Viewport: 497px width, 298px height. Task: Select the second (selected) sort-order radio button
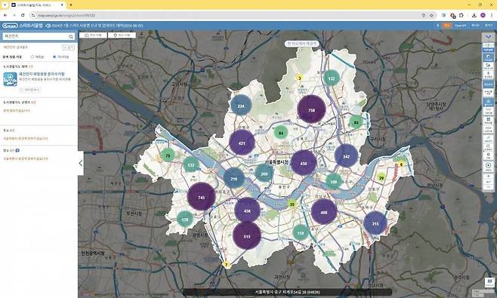click(x=54, y=57)
